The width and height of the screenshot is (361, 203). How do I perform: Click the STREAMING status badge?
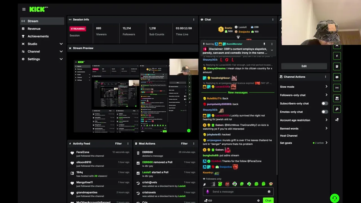(78, 29)
